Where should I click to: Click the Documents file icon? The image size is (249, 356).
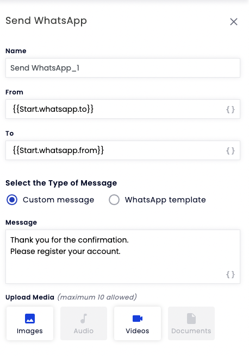point(191,319)
